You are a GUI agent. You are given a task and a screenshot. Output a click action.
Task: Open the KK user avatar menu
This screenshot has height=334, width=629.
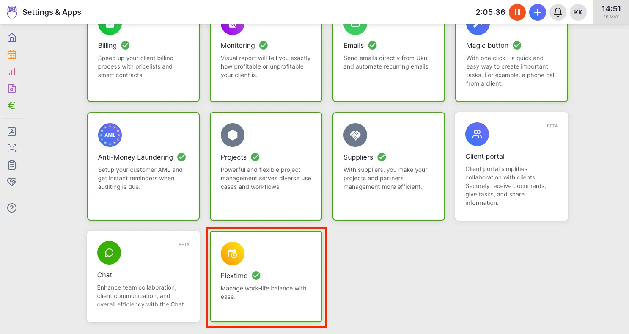click(578, 12)
